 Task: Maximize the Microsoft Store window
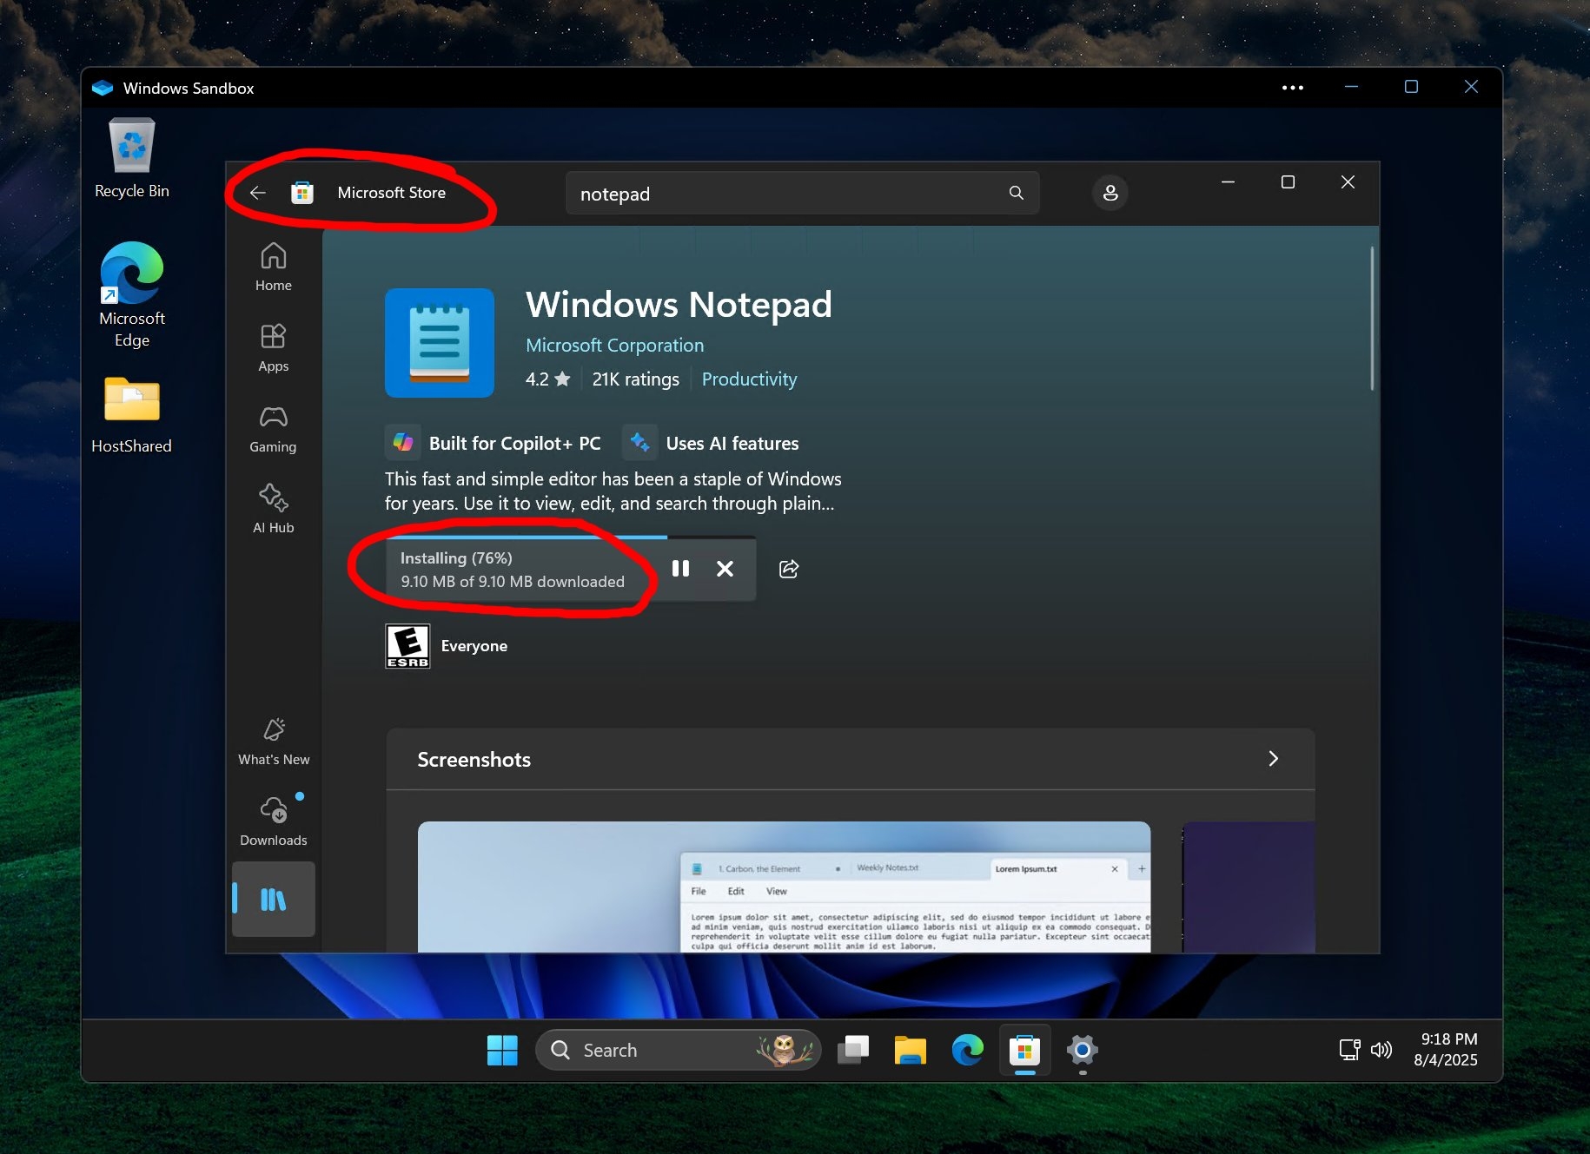(x=1288, y=181)
